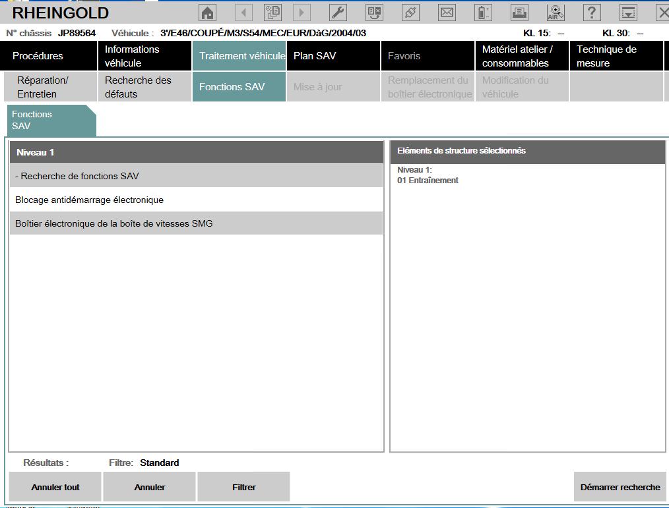Click the connection plug icon
Screen dimensions: 669x508
(410, 13)
